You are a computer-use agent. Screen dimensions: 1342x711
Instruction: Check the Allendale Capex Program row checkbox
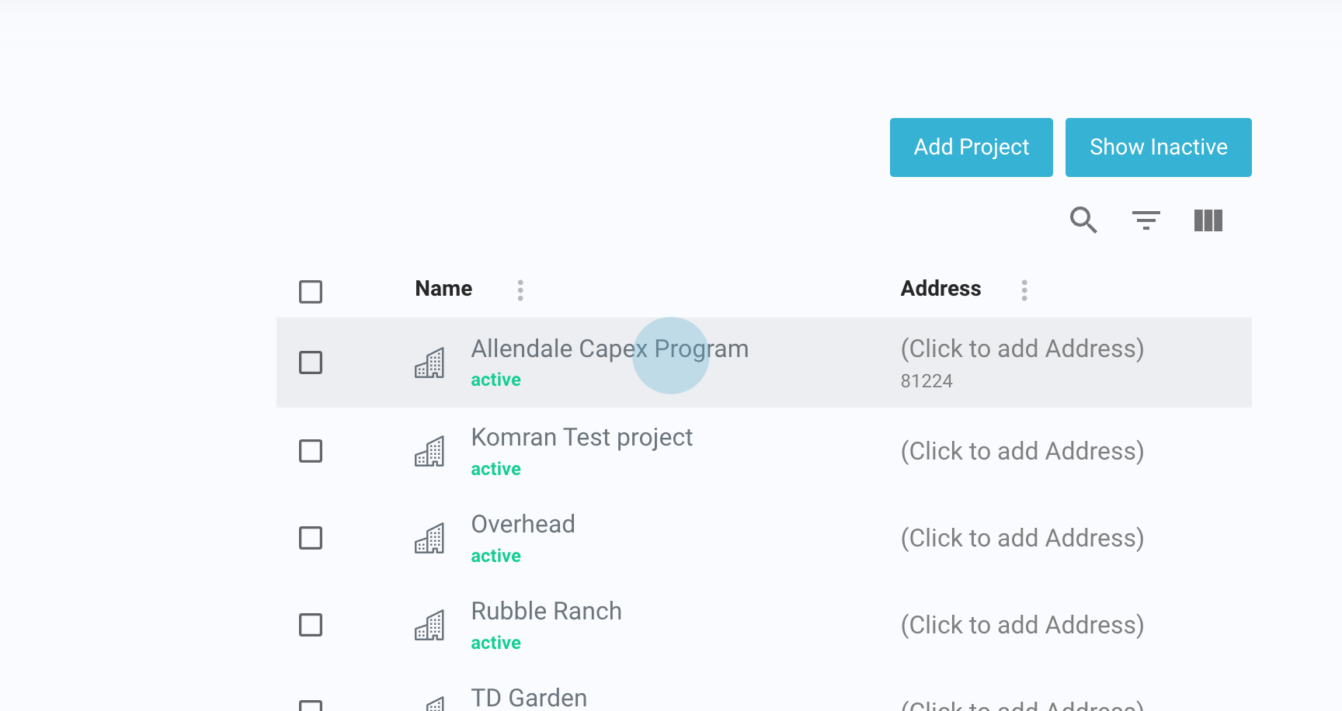pyautogui.click(x=311, y=362)
